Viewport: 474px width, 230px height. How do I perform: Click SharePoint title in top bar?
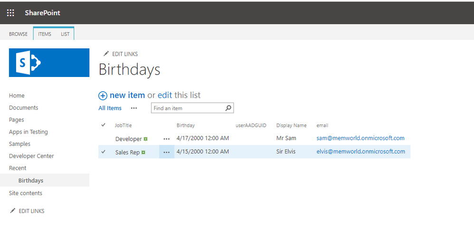coord(43,13)
